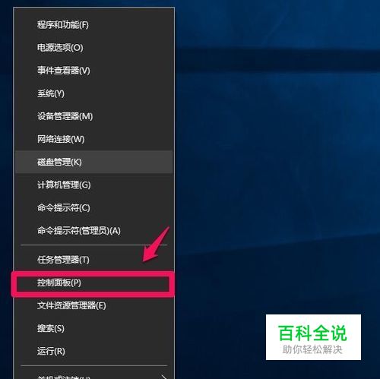Click 控制面板(P) in the red box
The width and height of the screenshot is (380, 379).
93,283
